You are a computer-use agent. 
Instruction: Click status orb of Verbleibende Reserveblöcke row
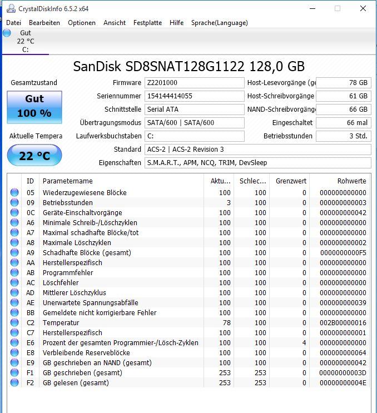14,352
